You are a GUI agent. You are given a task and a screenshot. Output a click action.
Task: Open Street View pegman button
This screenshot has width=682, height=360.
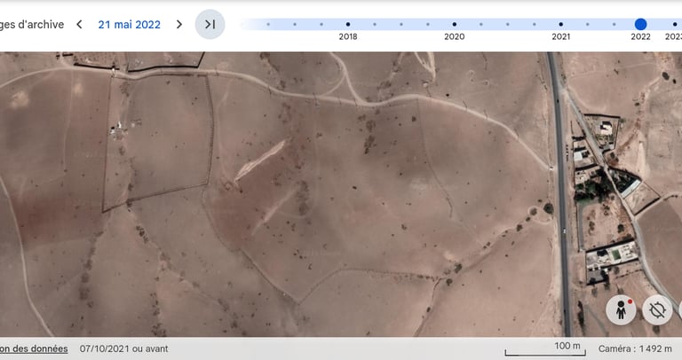click(621, 310)
